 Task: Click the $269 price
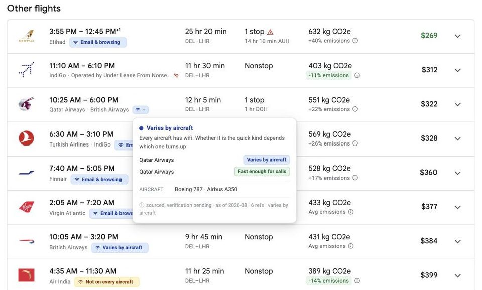[429, 35]
